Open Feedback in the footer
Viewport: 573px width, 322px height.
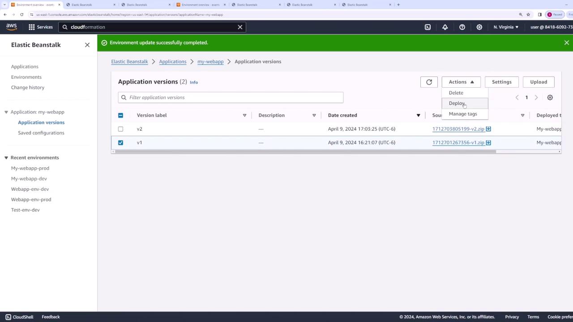pyautogui.click(x=51, y=317)
